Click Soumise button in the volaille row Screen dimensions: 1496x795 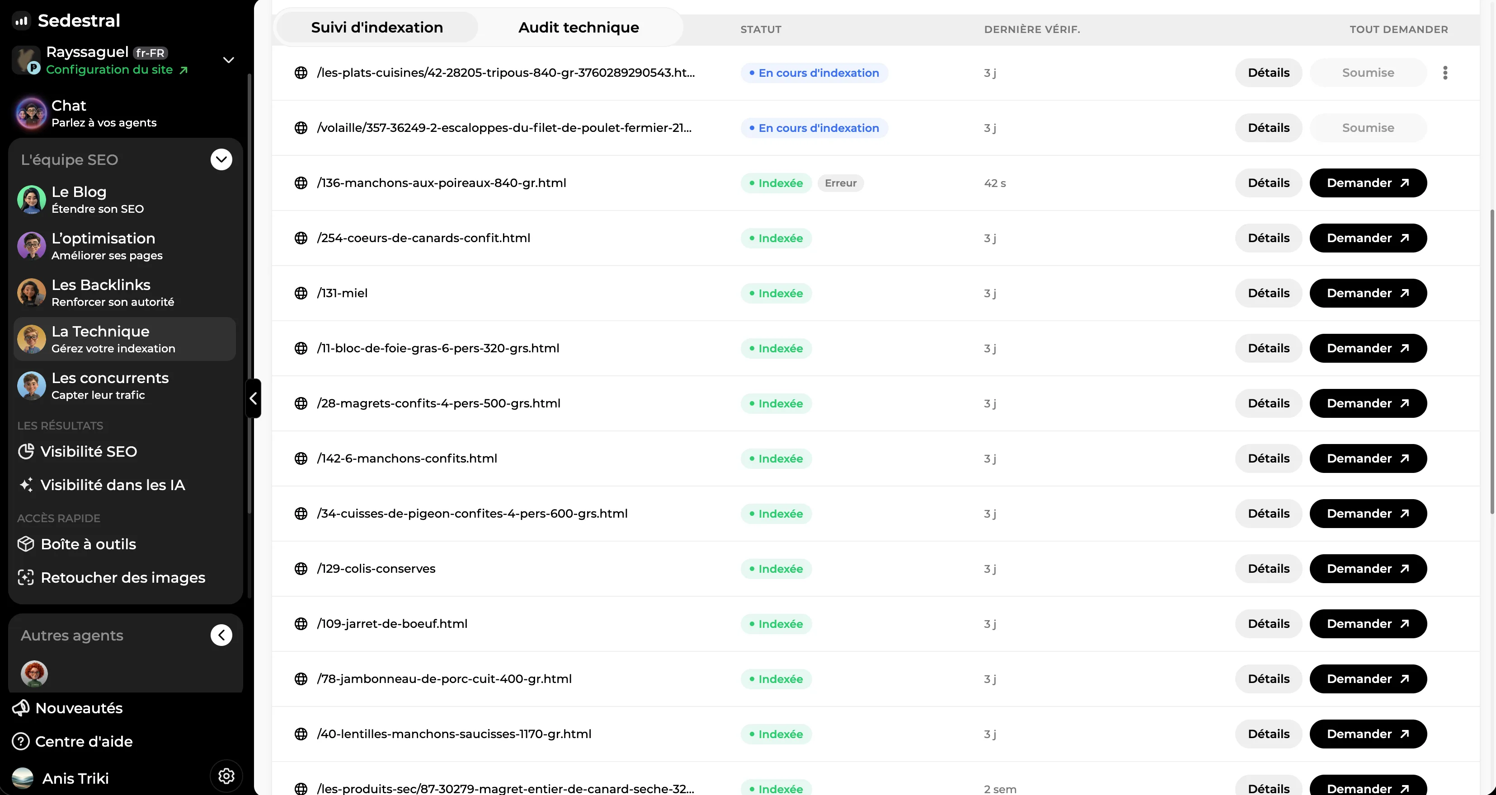click(x=1368, y=128)
